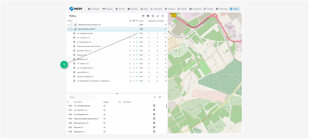Select the active Рейсы tab

234,9
